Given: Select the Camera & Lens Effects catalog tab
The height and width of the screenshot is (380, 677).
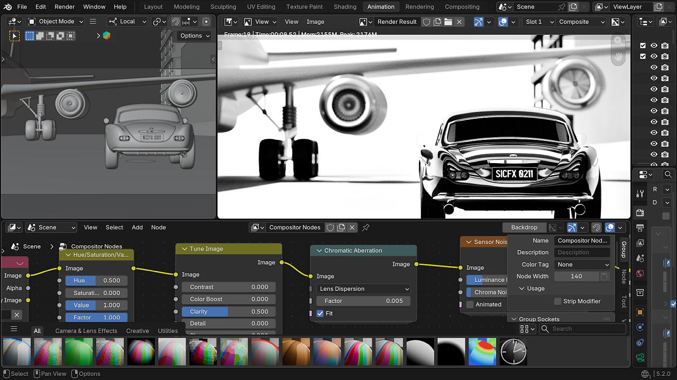Looking at the screenshot, I should (x=86, y=331).
